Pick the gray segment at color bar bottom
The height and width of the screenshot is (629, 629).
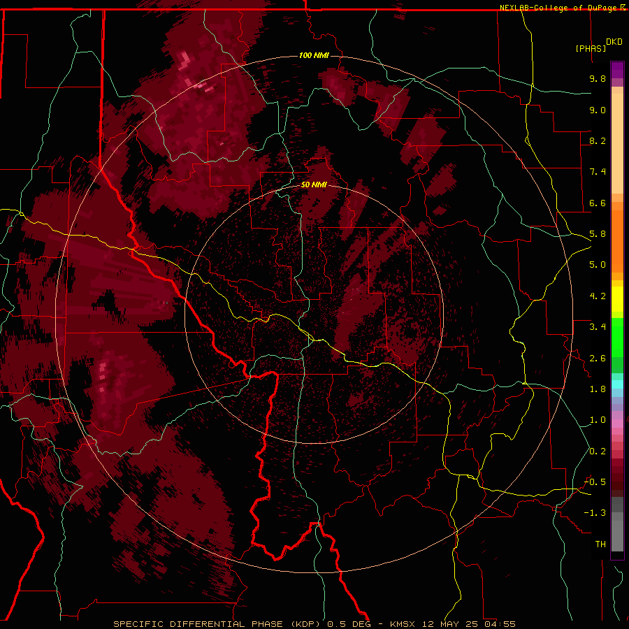point(617,535)
